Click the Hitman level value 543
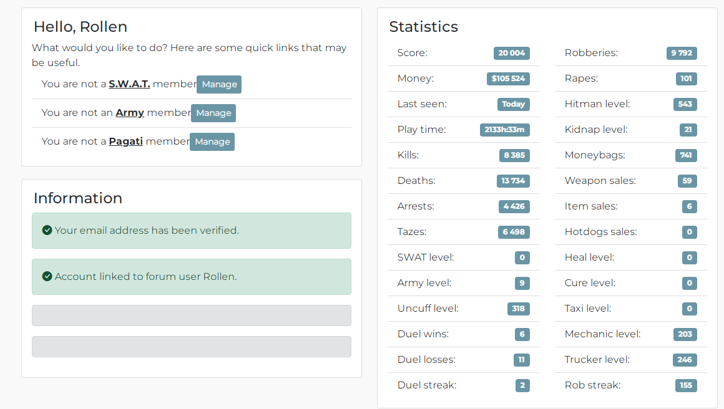The image size is (724, 409). point(685,104)
